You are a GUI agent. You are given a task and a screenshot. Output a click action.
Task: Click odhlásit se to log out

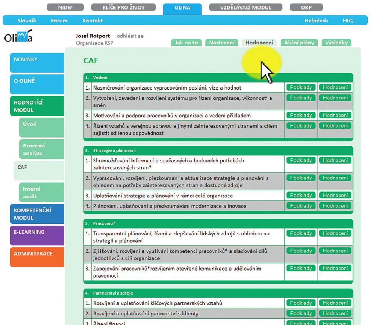130,36
